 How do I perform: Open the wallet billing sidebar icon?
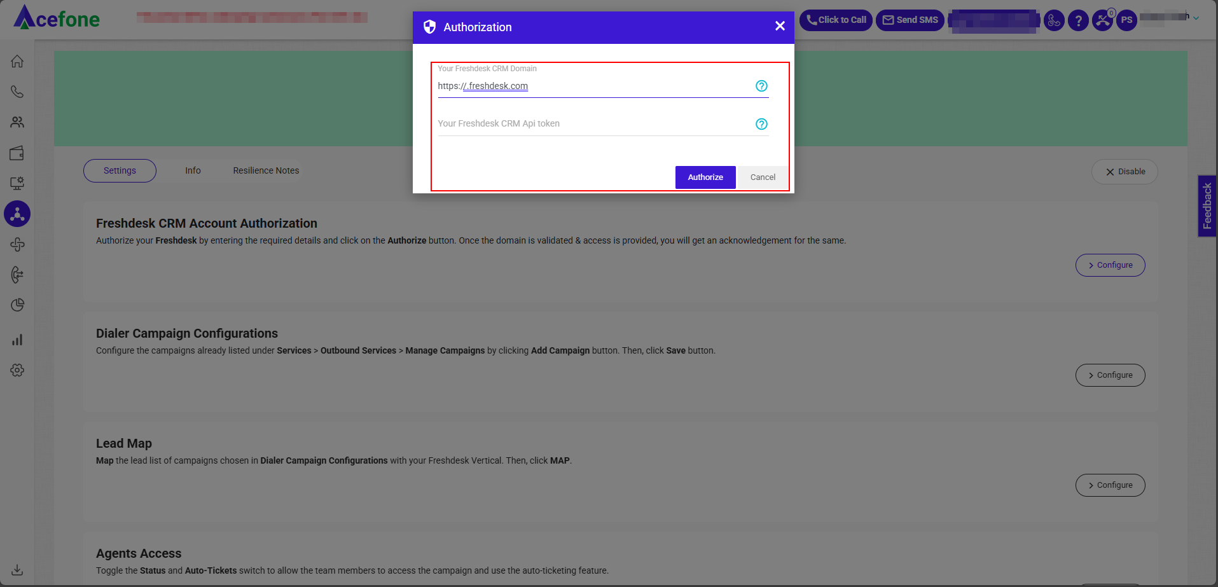(x=17, y=153)
